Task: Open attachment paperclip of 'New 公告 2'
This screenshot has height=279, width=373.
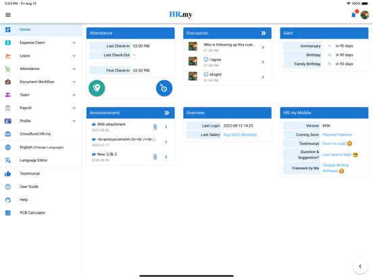Action: [x=155, y=156]
